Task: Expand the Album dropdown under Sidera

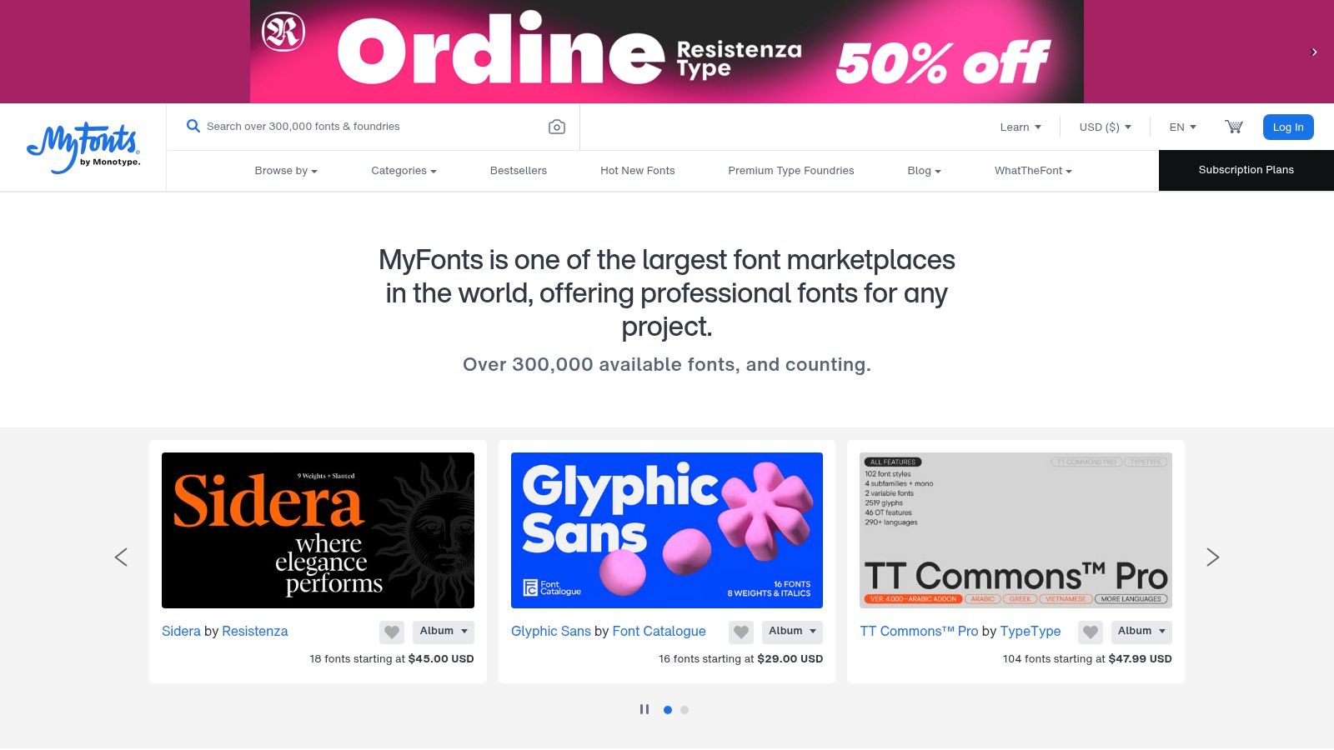Action: (443, 632)
